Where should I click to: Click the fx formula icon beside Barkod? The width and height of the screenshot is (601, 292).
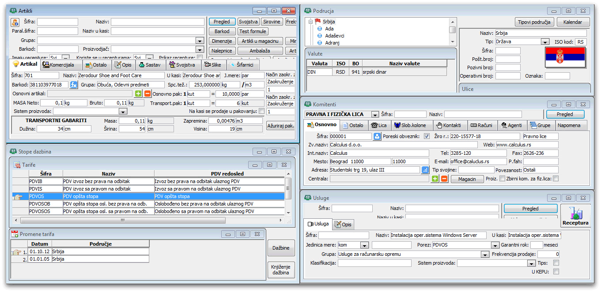74,85
